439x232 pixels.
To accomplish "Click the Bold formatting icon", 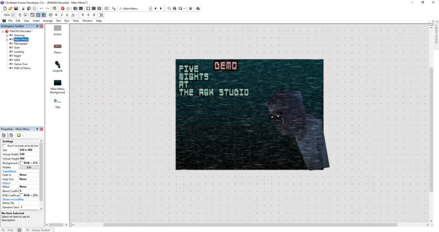I will (56, 15).
